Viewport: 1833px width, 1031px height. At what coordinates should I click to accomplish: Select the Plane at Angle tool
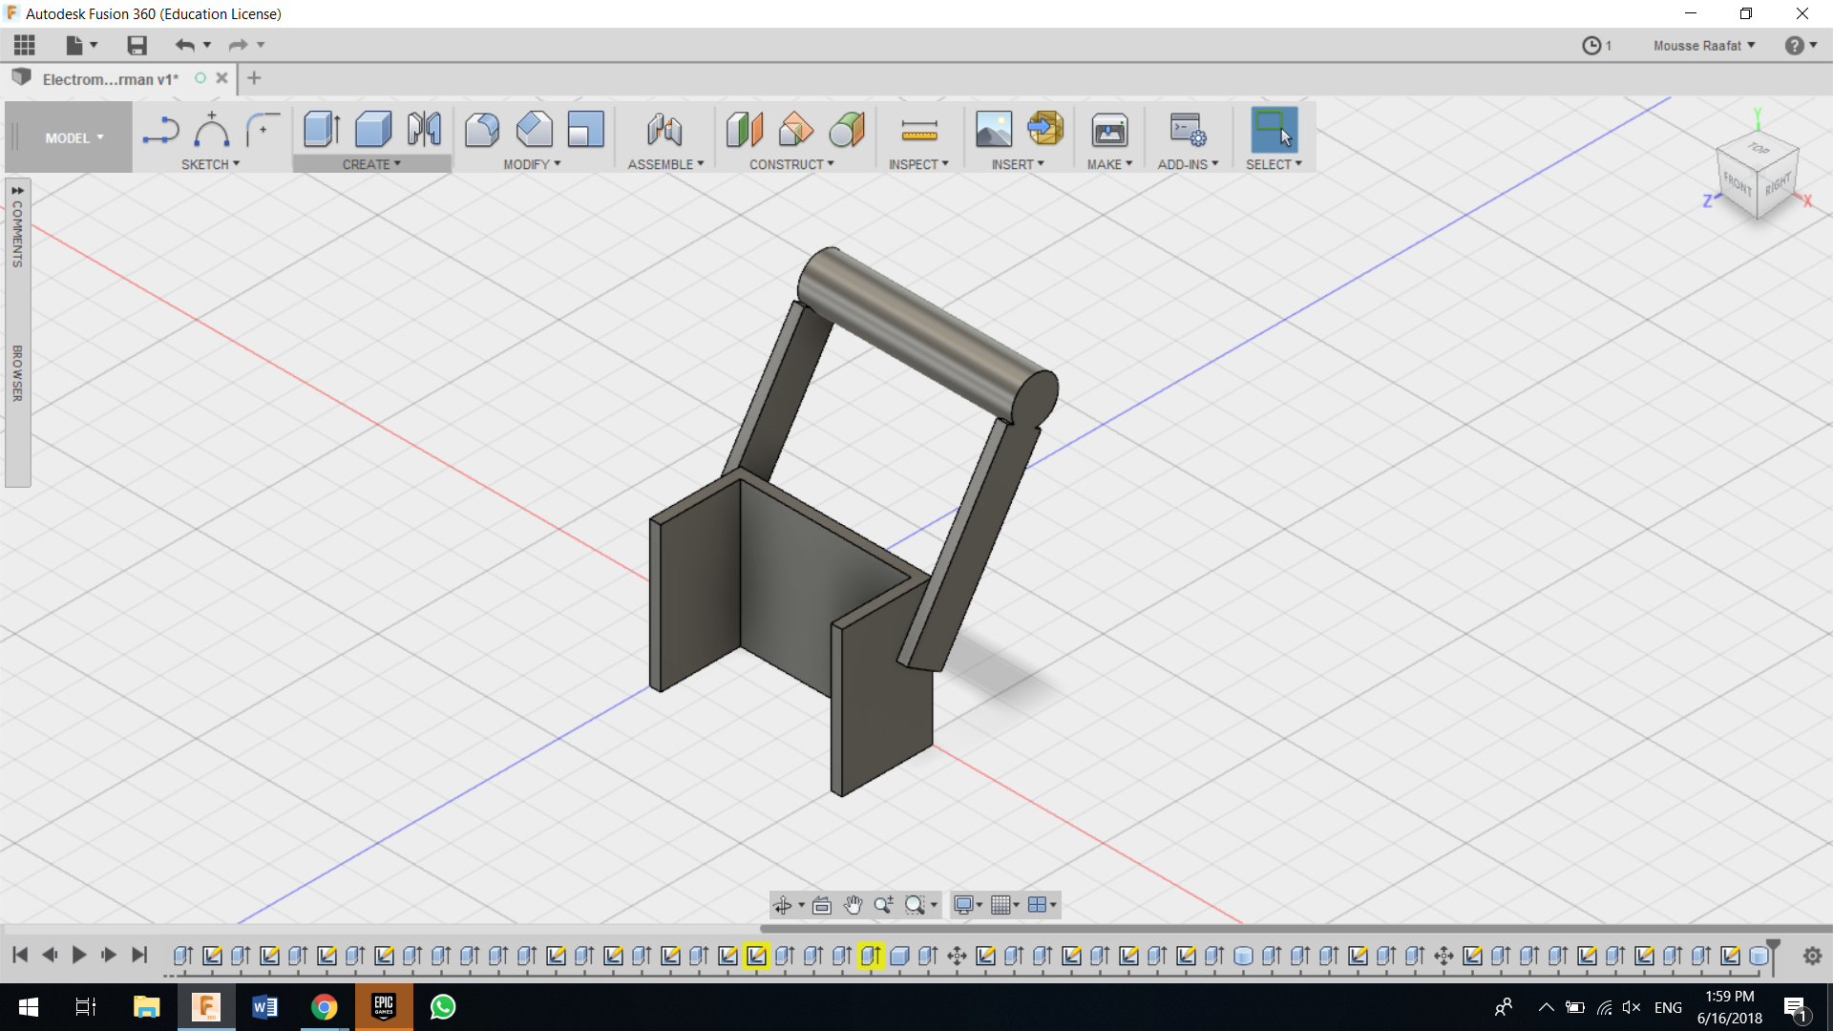[x=796, y=130]
